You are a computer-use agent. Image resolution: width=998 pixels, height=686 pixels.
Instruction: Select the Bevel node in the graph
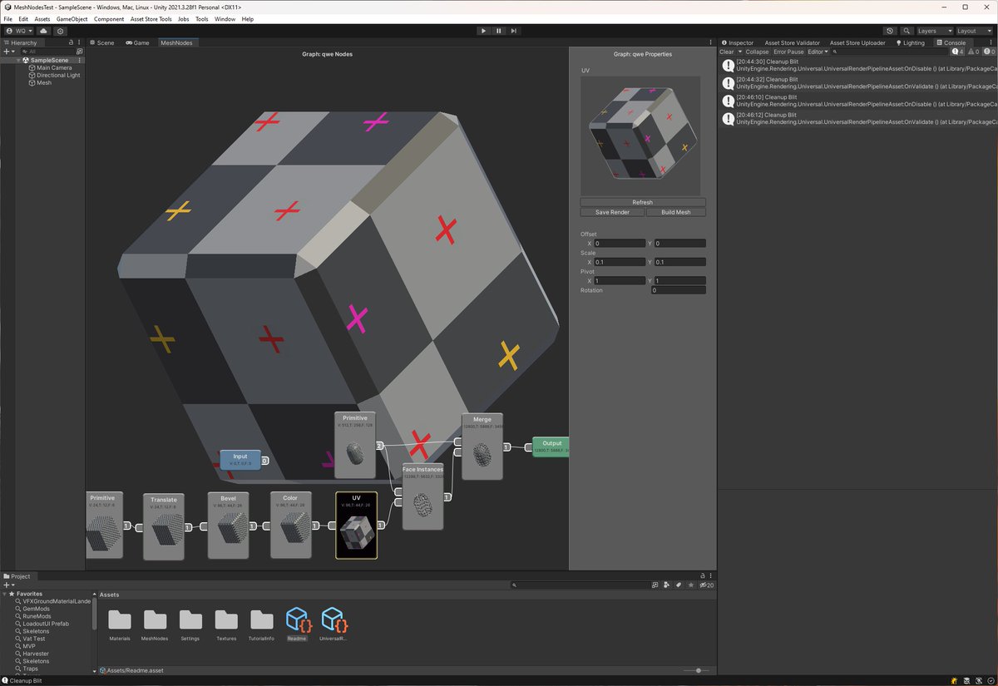click(x=228, y=525)
